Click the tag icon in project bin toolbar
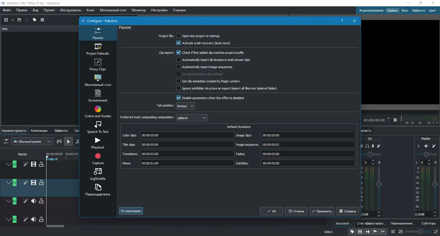Screen dimensions: 440x236 (35, 20)
